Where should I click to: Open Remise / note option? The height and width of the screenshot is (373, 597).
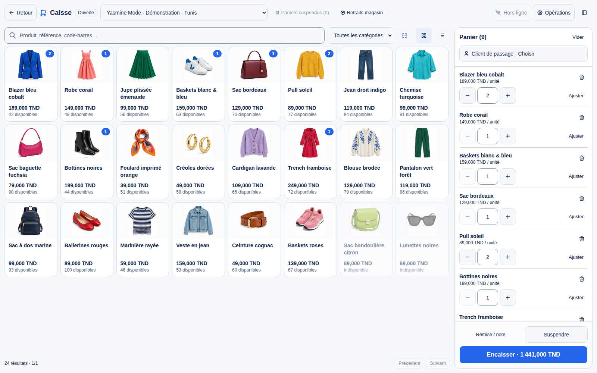coord(491,335)
